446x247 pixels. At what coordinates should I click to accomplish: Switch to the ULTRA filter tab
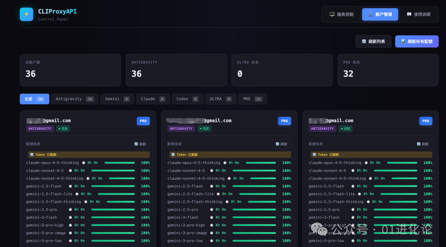click(221, 99)
